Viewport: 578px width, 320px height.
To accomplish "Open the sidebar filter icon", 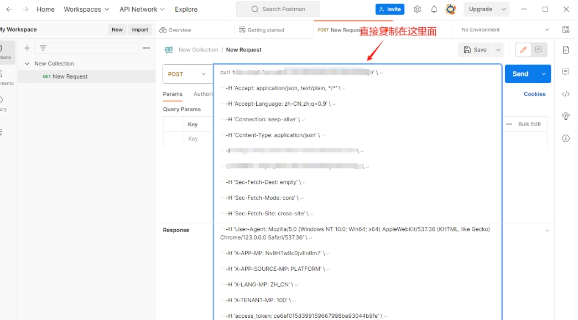I will (x=43, y=48).
